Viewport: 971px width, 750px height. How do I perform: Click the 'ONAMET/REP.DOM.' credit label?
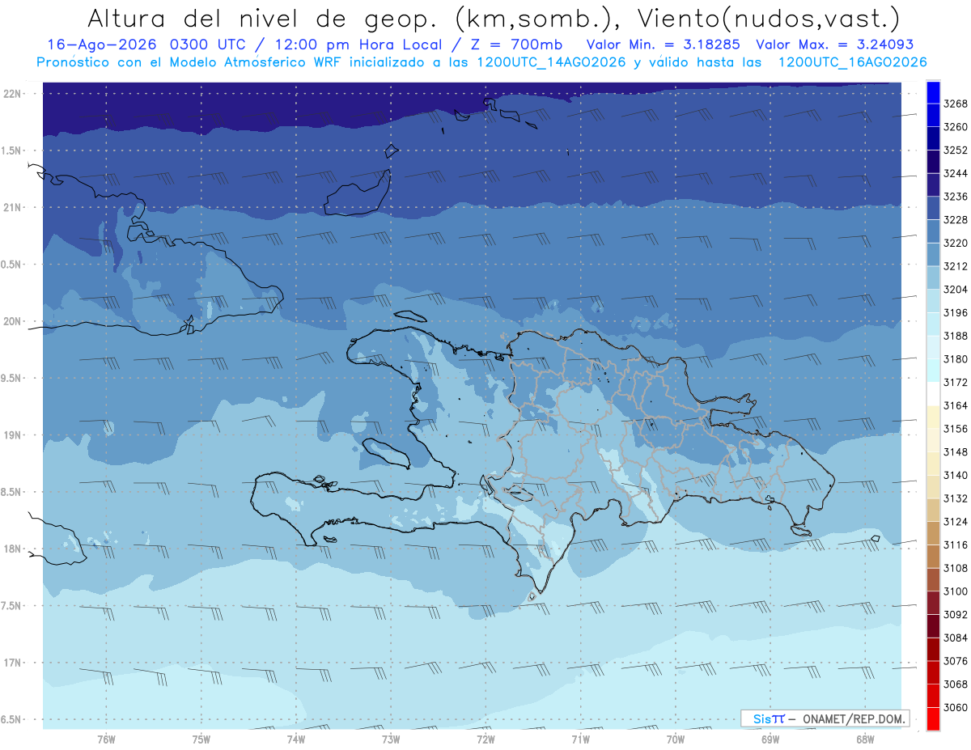click(x=853, y=718)
